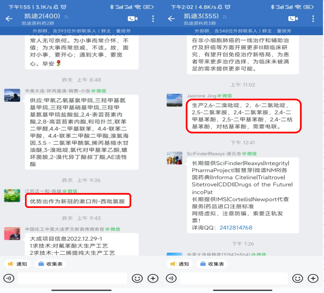Switch to voice input in right chat
Image resolution: width=324 pixels, height=293 pixels.
point(171,278)
